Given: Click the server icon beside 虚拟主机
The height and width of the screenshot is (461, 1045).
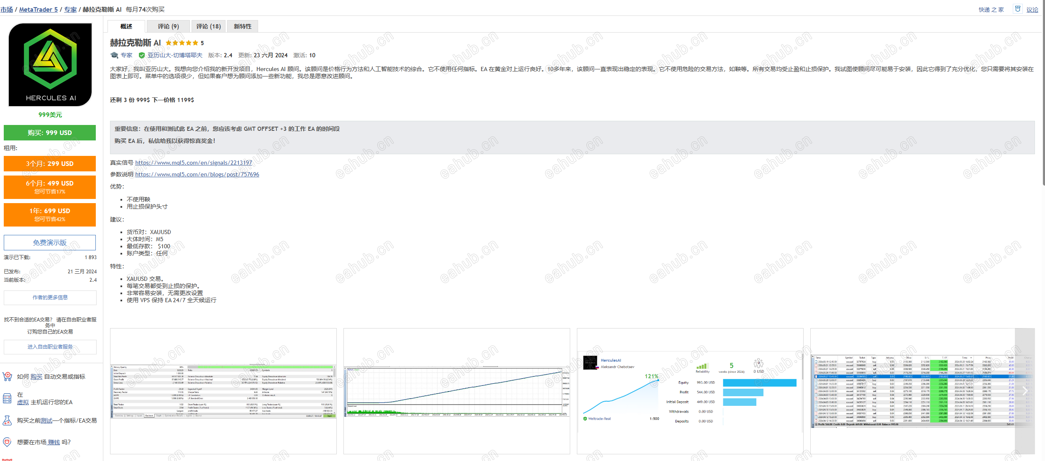Looking at the screenshot, I should (x=7, y=398).
